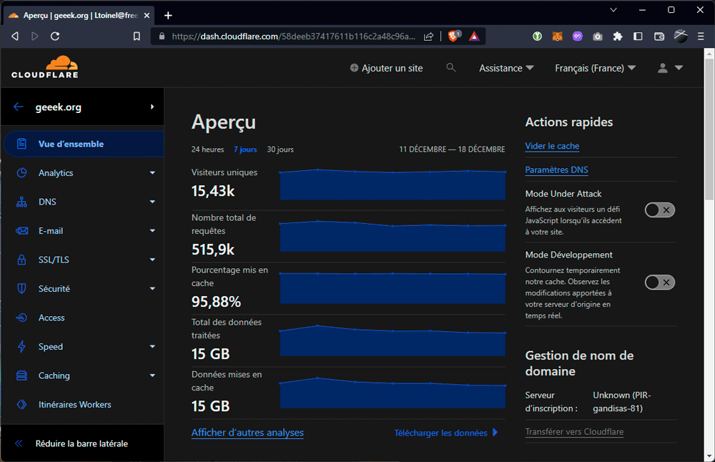Enable Mode Under Attack toggle
715x462 pixels.
659,210
